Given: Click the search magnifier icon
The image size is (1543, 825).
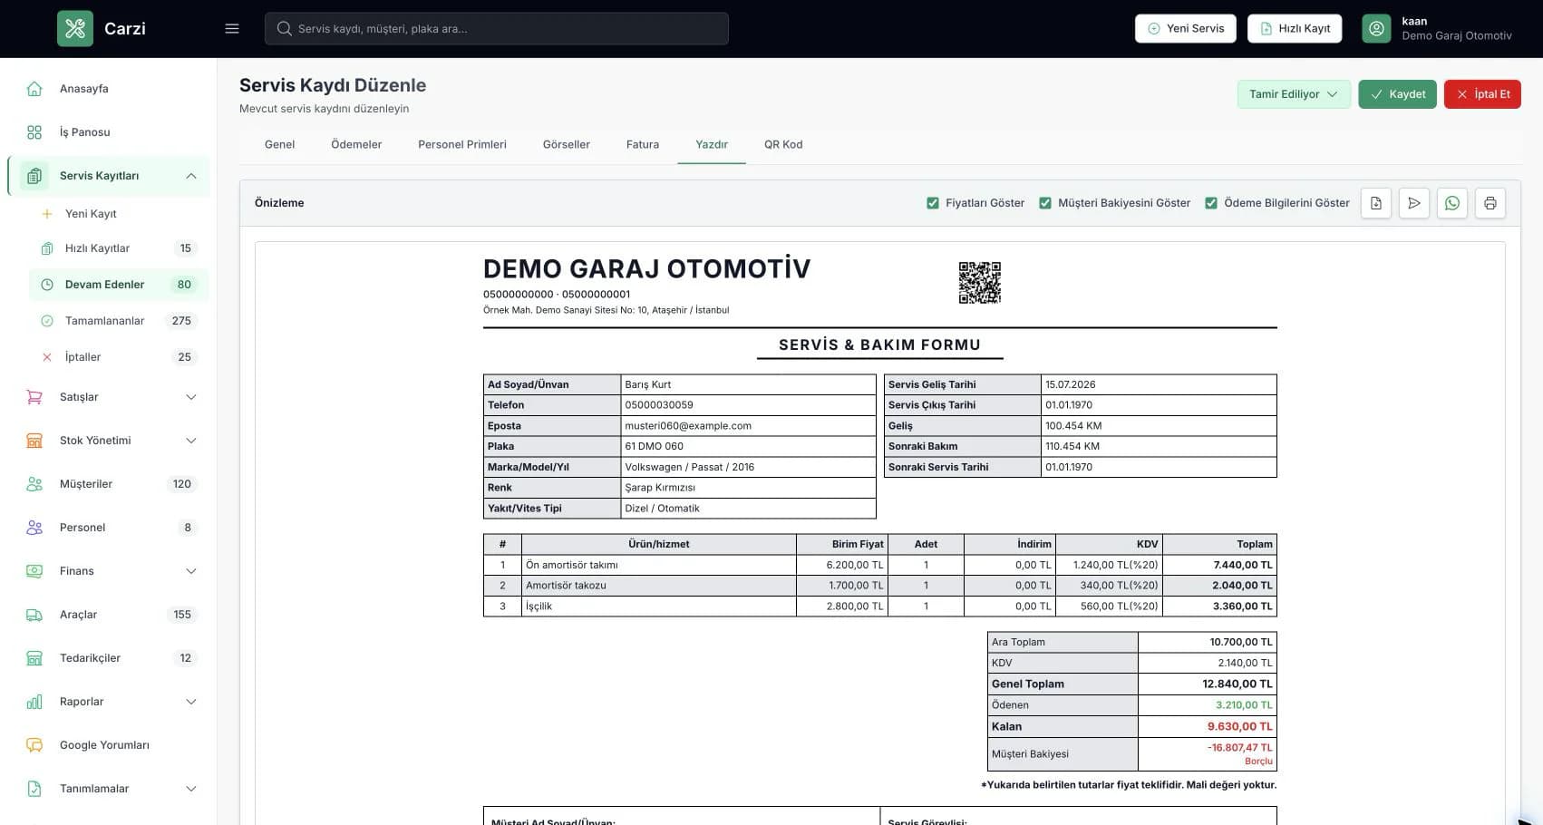Looking at the screenshot, I should [285, 29].
